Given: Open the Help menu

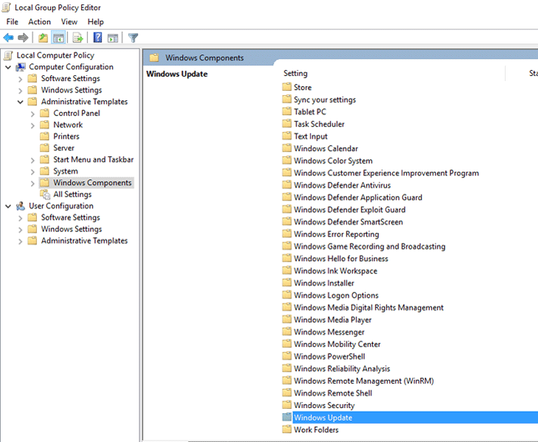Looking at the screenshot, I should click(95, 21).
